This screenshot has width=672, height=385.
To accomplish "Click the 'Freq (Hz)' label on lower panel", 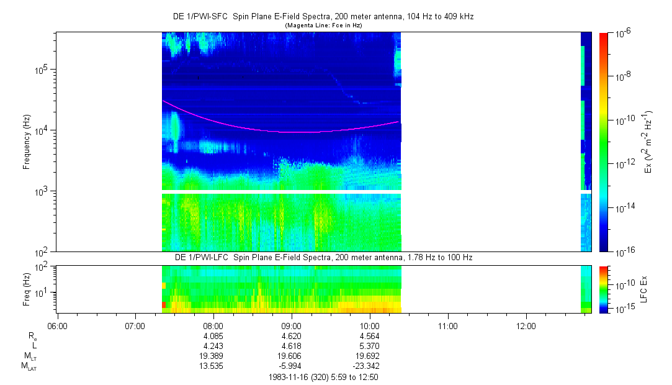I will tap(27, 289).
